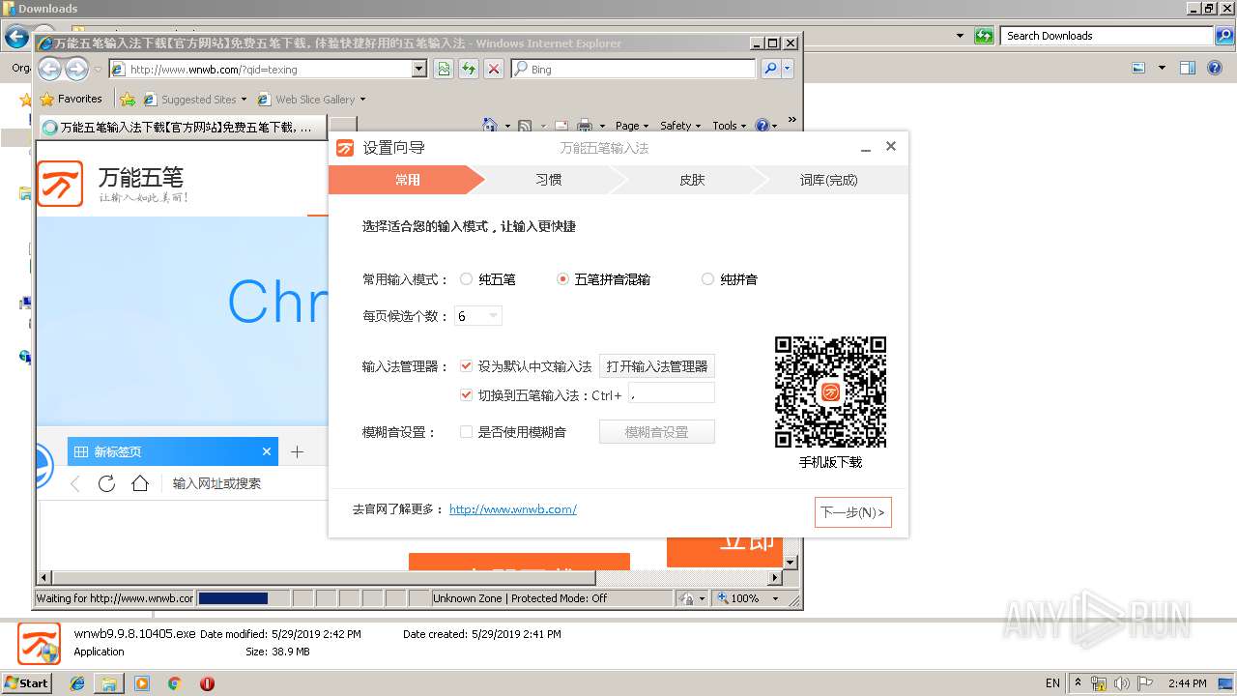The height and width of the screenshot is (696, 1237).
Task: Stop loading the page with red X
Action: (494, 69)
